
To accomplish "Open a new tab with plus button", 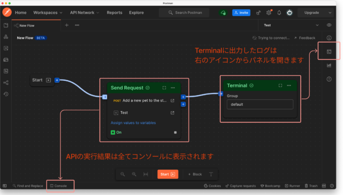I will [66, 25].
